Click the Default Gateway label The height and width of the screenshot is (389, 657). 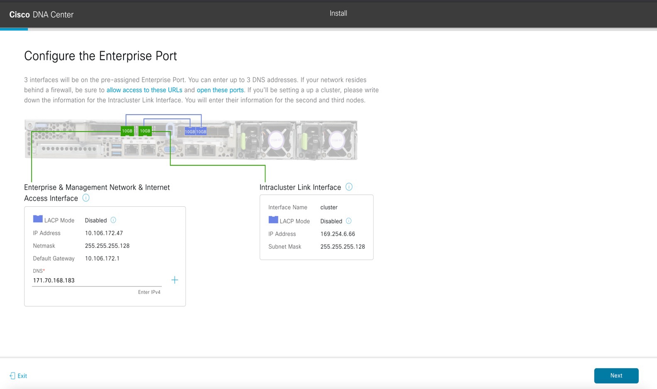tap(54, 258)
